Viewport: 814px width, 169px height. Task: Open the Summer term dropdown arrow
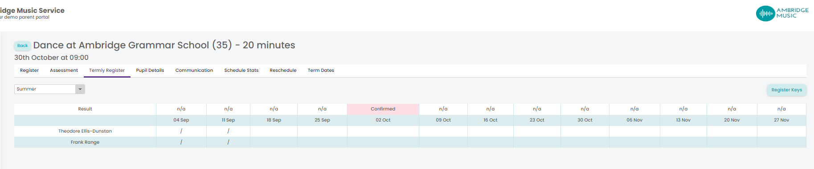pos(80,89)
